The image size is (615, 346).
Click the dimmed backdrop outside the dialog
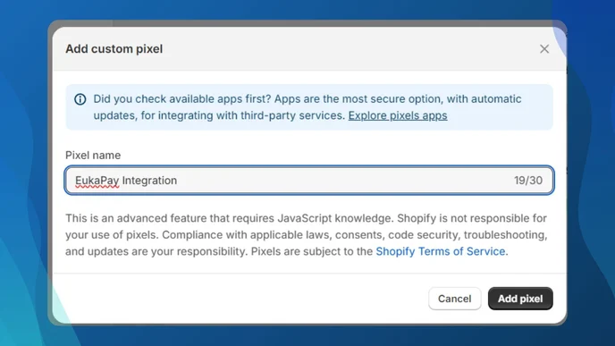tap(23, 173)
